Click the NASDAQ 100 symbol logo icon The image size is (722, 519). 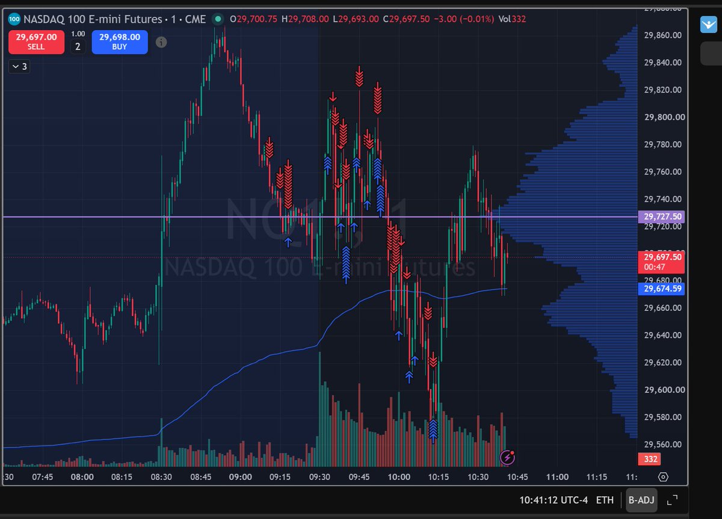coord(15,19)
